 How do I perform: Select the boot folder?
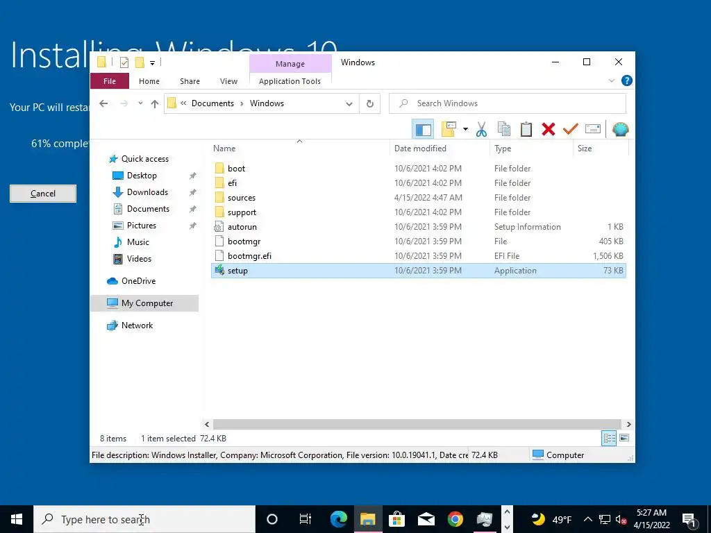(418, 169)
